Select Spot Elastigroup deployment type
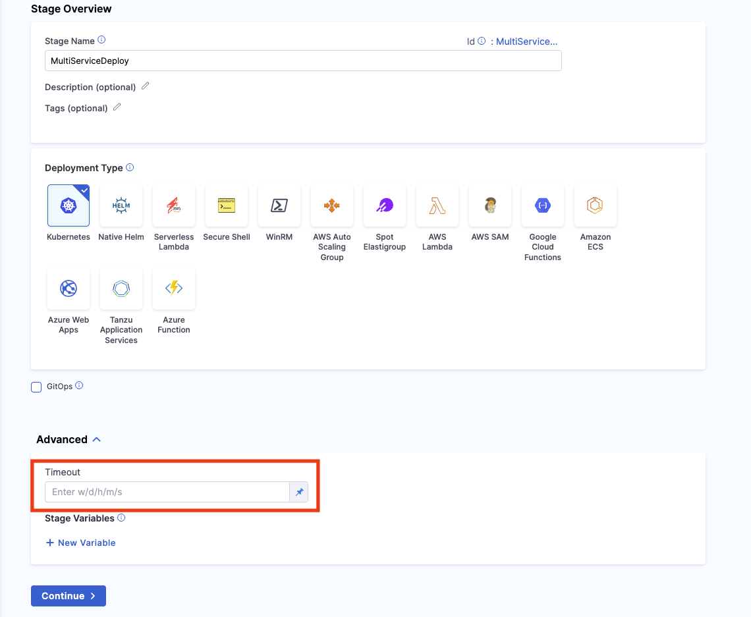Screen dimensions: 751x617 385,205
